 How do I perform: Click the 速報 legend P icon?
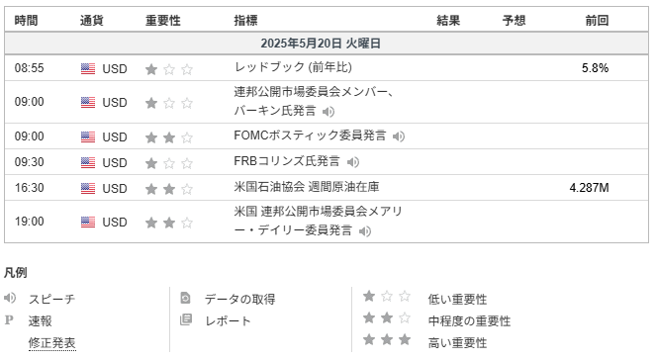9,320
